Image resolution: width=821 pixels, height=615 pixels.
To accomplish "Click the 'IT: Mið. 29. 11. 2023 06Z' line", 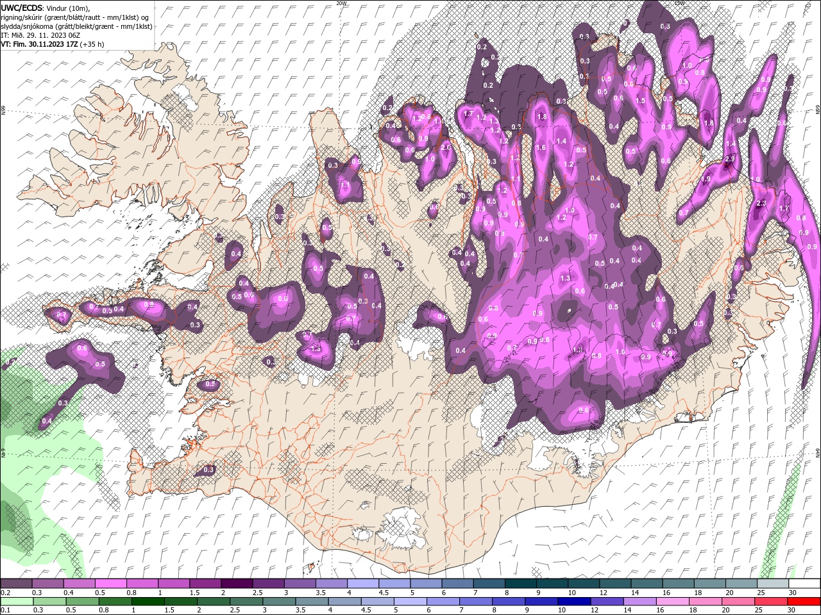I will pos(42,35).
